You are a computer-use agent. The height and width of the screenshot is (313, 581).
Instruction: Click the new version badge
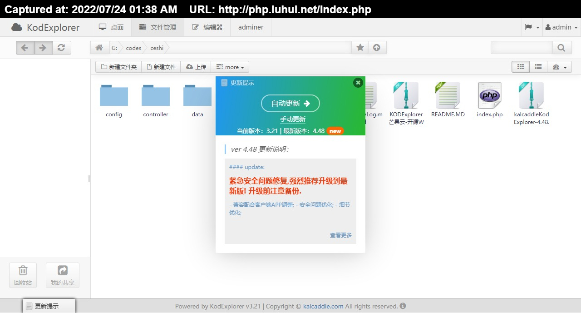[335, 131]
